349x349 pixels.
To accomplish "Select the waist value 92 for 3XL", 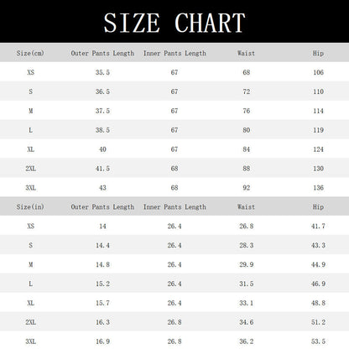I will (247, 188).
